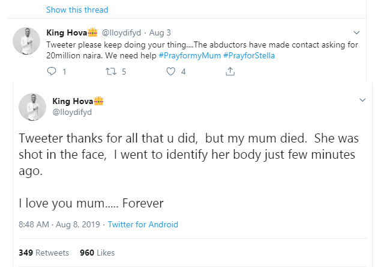Open King Hova avatar on the main tweet
Viewport: 380px width, 267px height.
(32, 107)
